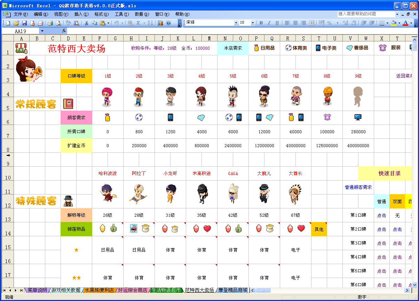Viewport: 419px width, 301px height.
Task: Increase the cell indent
Action: (x=372, y=23)
